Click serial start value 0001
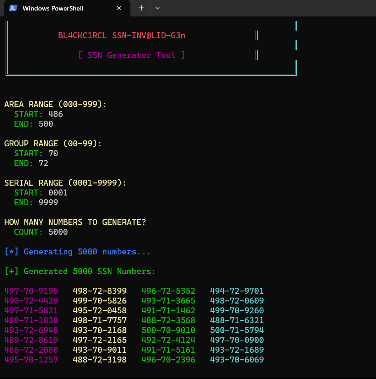Image resolution: width=376 pixels, height=379 pixels. (58, 193)
